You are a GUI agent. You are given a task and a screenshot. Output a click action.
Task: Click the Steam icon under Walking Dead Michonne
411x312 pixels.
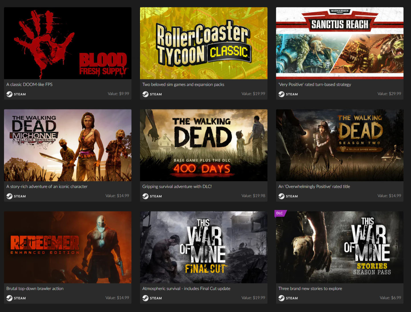pyautogui.click(x=9, y=196)
